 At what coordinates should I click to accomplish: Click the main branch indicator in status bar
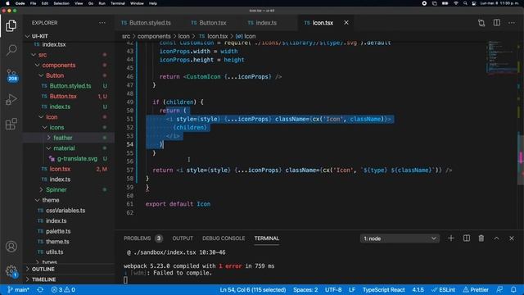[18, 289]
